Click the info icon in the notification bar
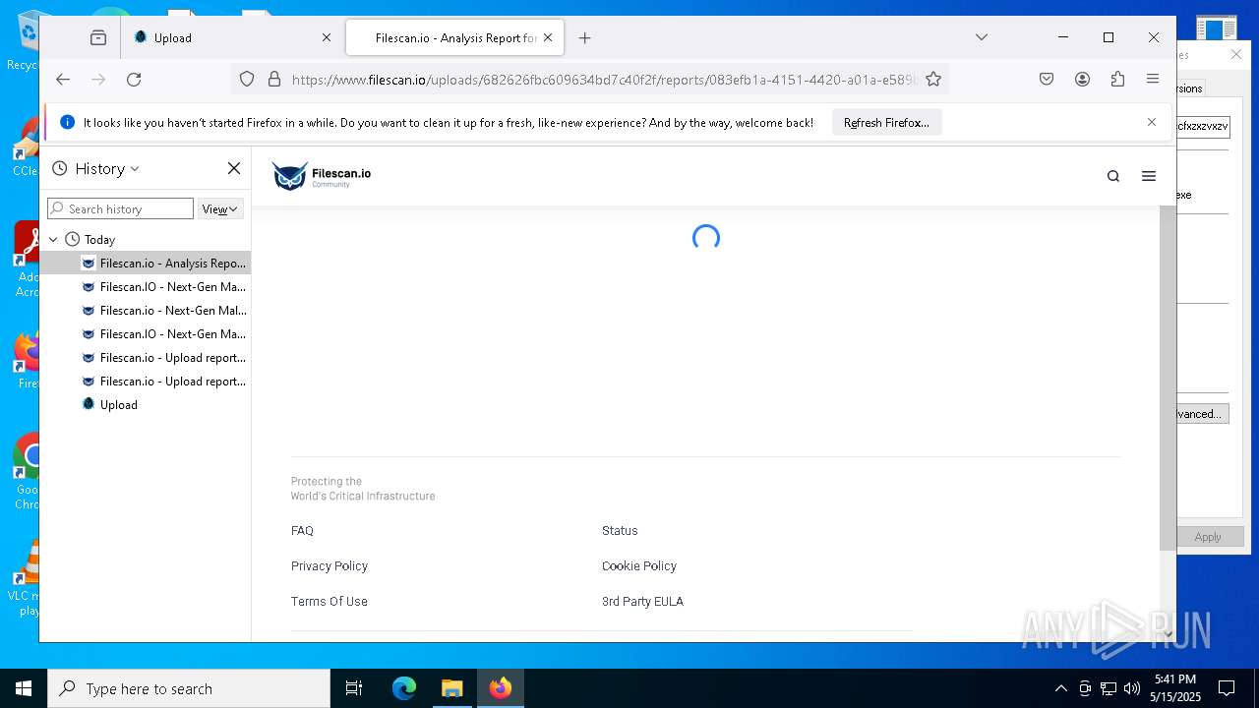 (67, 122)
